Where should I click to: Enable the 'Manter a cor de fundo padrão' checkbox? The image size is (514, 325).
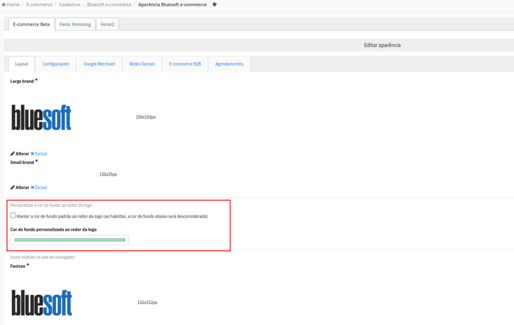13,216
